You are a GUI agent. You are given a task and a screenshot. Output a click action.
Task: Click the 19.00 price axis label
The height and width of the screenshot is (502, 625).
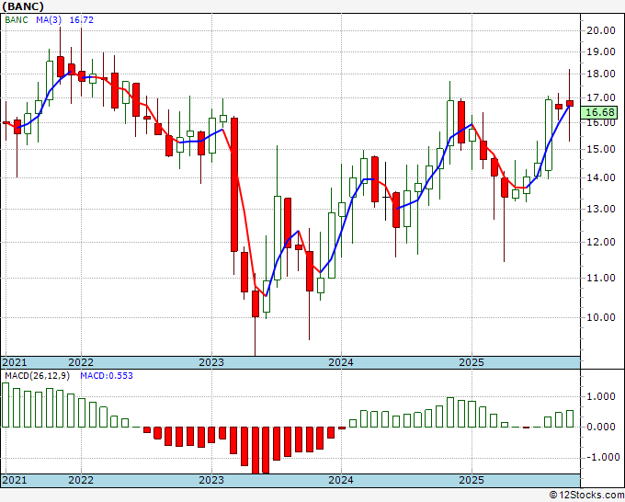click(x=600, y=51)
